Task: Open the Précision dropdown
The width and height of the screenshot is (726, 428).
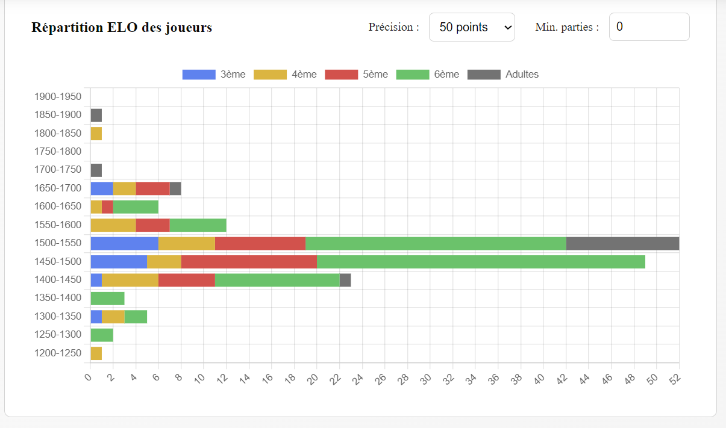Action: click(472, 27)
